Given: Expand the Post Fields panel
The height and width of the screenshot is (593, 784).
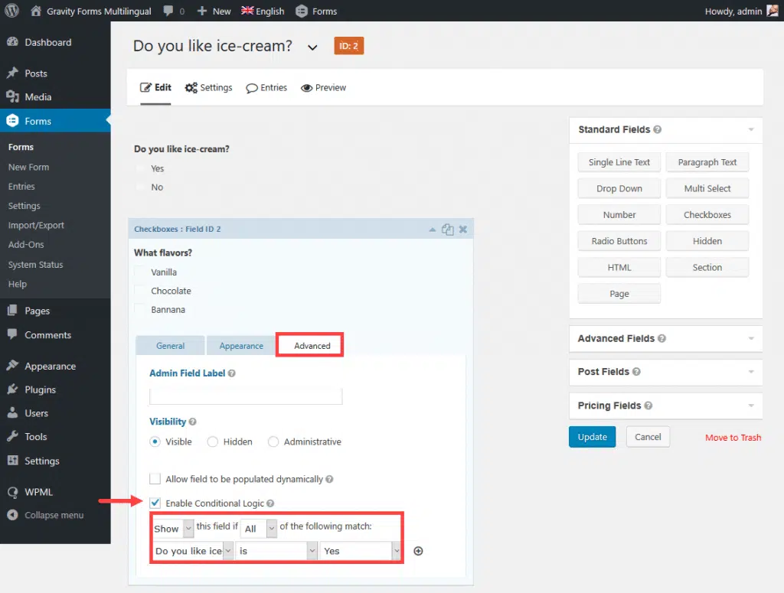Looking at the screenshot, I should click(x=751, y=372).
